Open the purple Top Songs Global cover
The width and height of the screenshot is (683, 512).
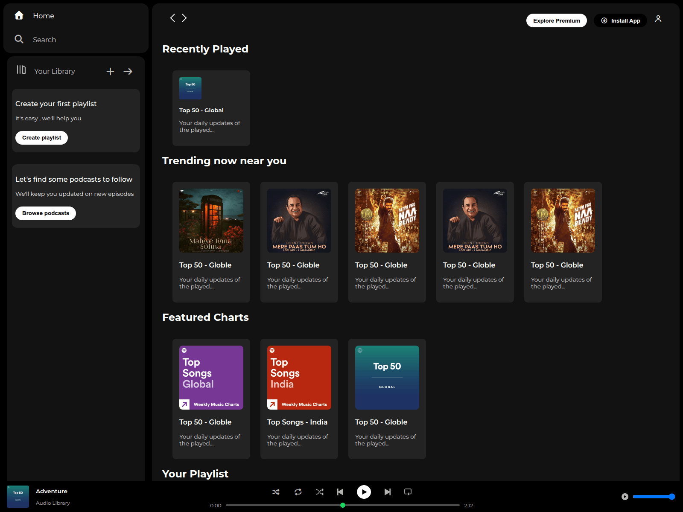coord(211,378)
